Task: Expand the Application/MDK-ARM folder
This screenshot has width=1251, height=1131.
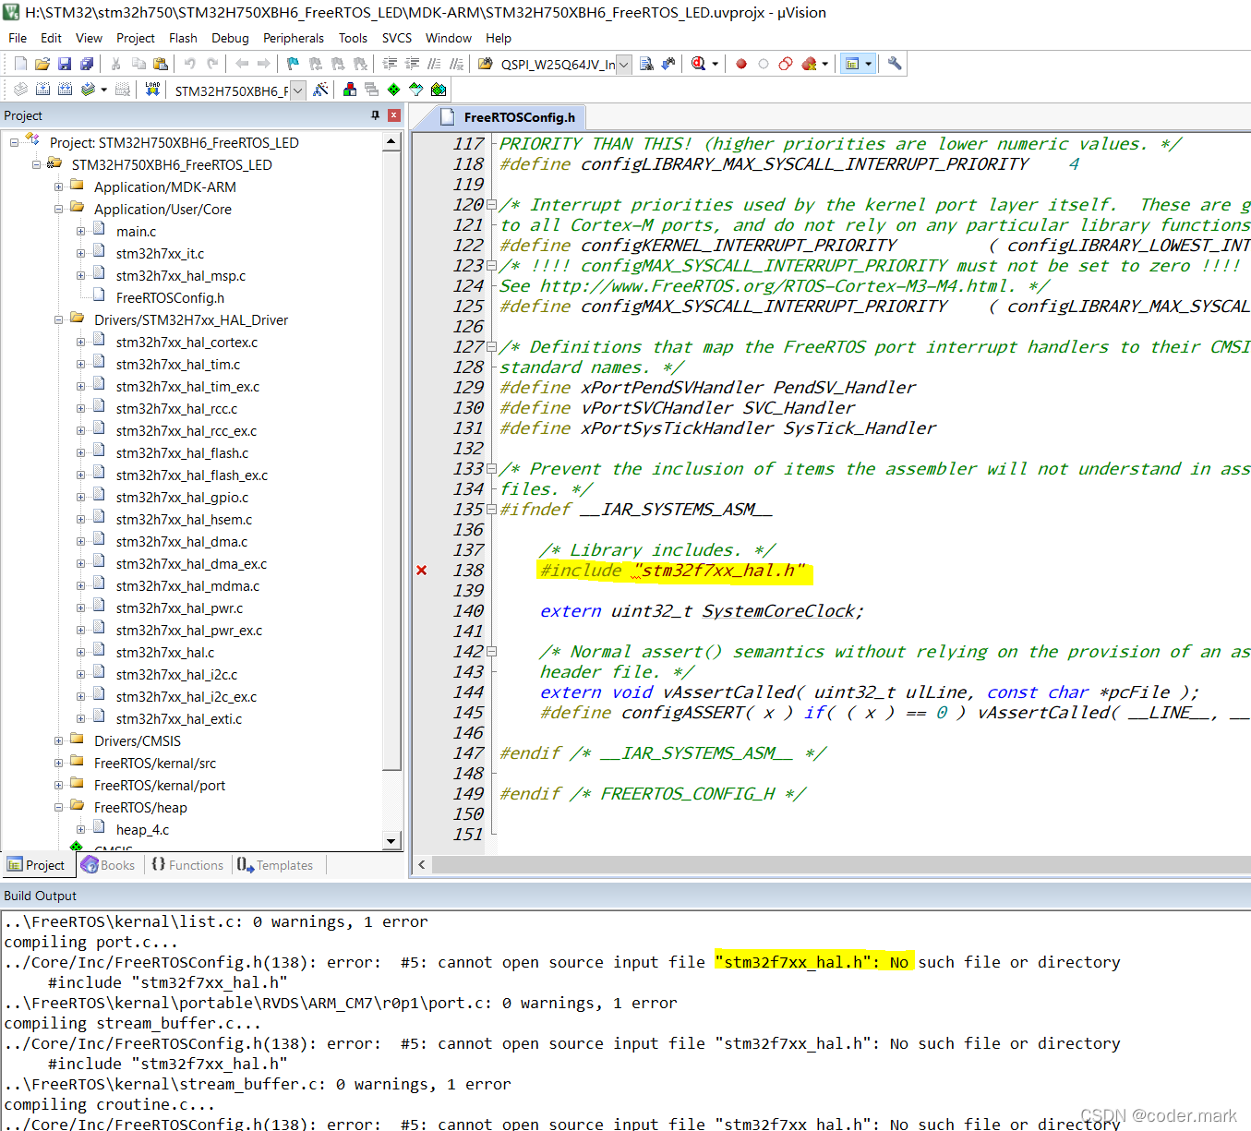Action: [x=58, y=187]
